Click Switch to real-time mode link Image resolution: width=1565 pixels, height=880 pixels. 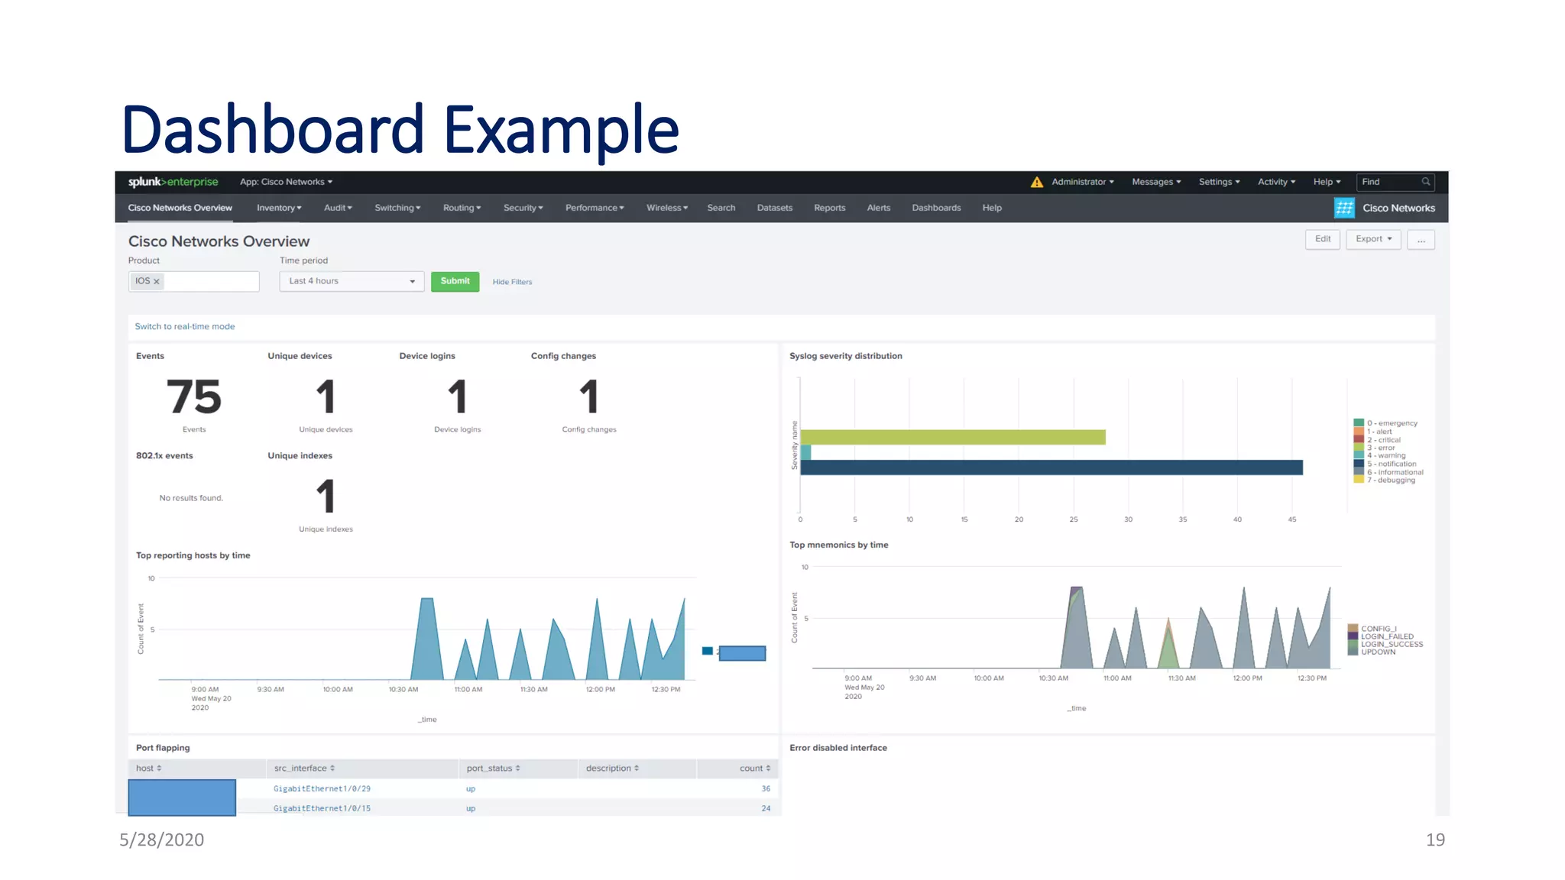point(185,326)
